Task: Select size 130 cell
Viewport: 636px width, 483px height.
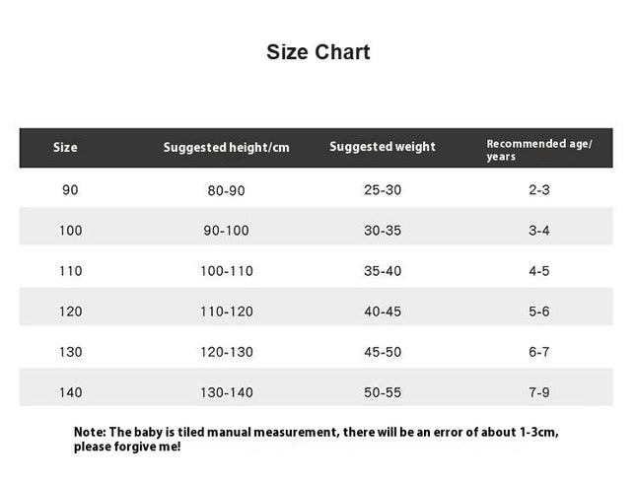Action: [71, 352]
